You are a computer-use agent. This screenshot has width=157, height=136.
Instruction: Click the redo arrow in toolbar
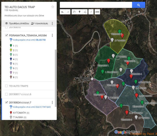pos(68,12)
